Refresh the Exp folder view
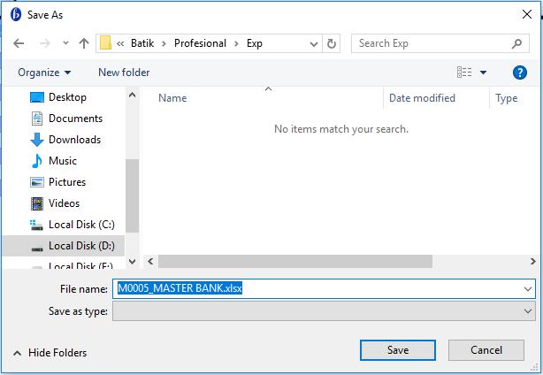The width and height of the screenshot is (543, 375). tap(332, 43)
